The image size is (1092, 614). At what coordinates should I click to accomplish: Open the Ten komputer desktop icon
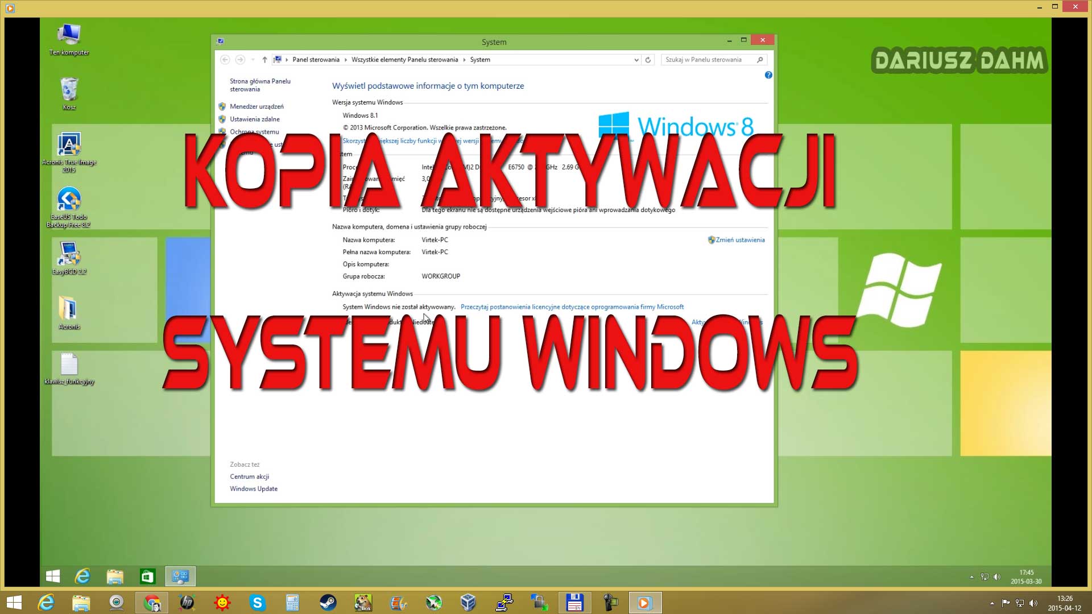(69, 39)
